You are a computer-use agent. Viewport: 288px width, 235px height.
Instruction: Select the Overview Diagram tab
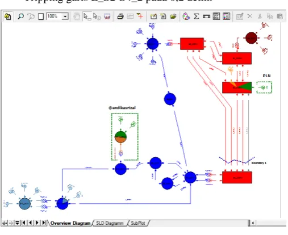70,223
